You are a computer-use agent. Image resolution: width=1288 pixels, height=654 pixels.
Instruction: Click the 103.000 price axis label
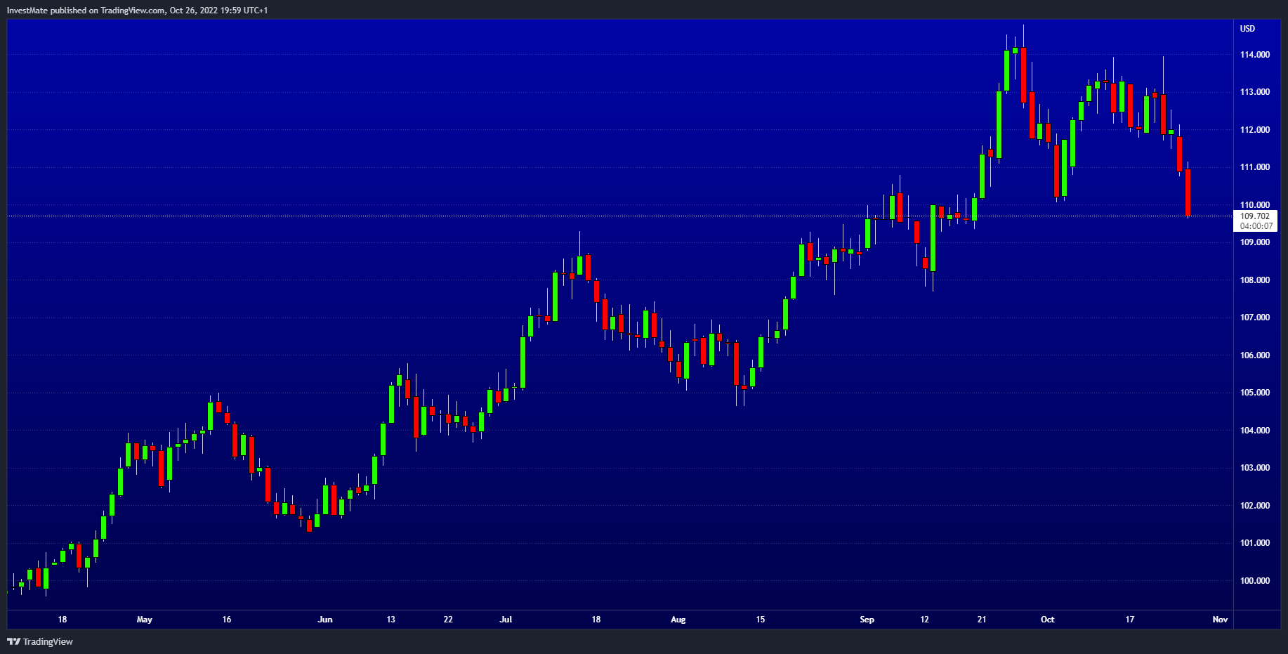coord(1255,468)
